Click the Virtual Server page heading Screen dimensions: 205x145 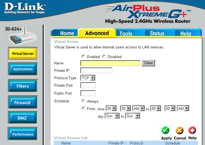[66, 42]
